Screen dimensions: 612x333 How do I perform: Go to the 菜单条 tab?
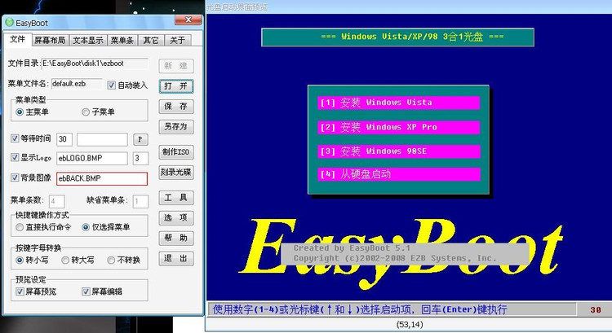122,40
